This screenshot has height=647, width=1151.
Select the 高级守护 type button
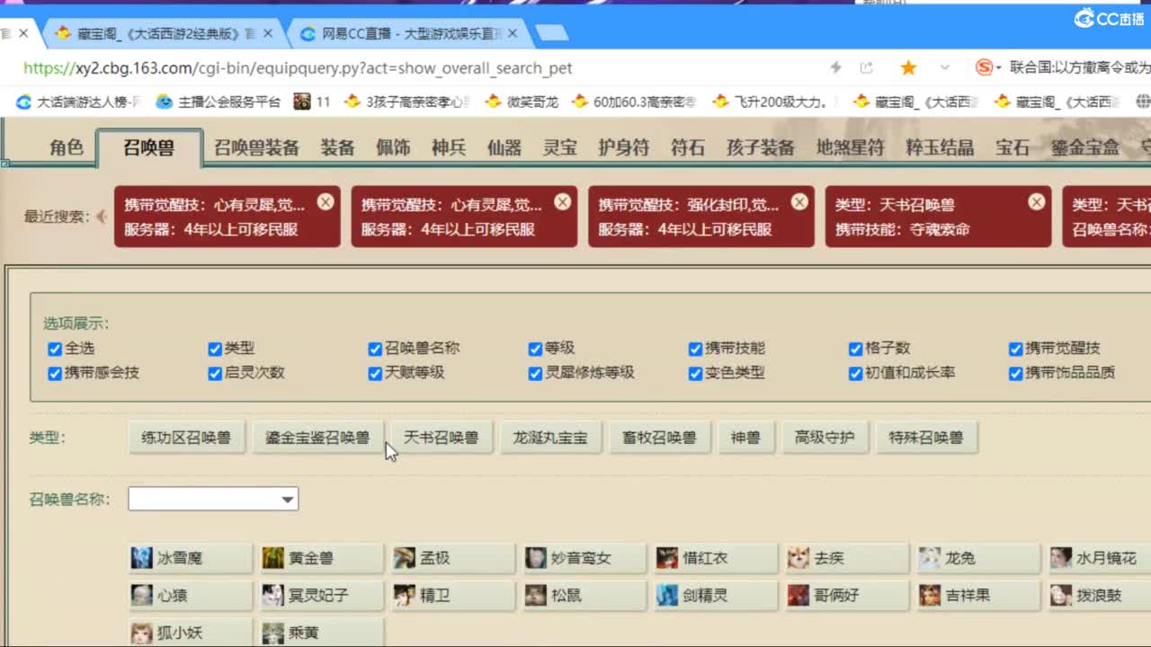pyautogui.click(x=825, y=438)
